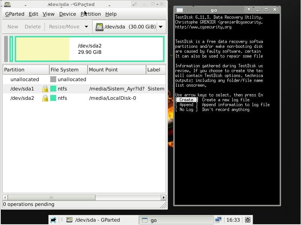The width and height of the screenshot is (301, 225).
Task: Sort by the File System column header
Action: (x=68, y=70)
